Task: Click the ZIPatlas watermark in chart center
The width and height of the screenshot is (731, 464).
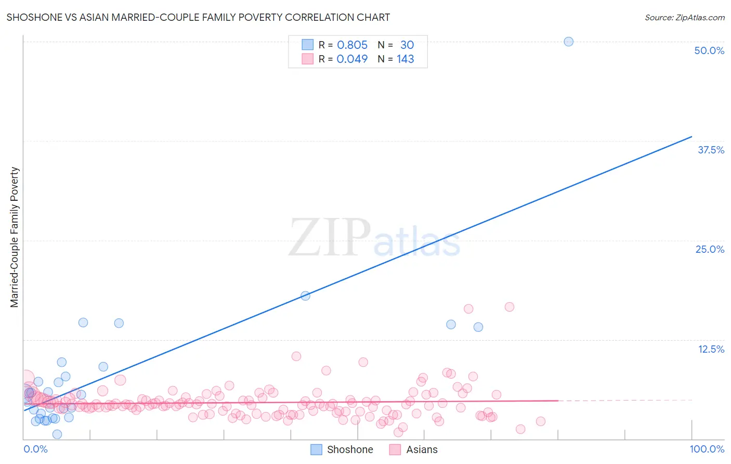Action: tap(374, 238)
